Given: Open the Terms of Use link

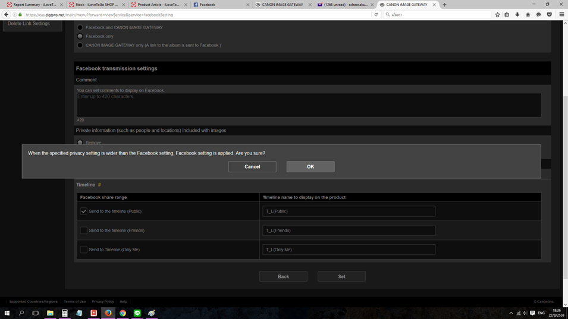Looking at the screenshot, I should tap(74, 302).
